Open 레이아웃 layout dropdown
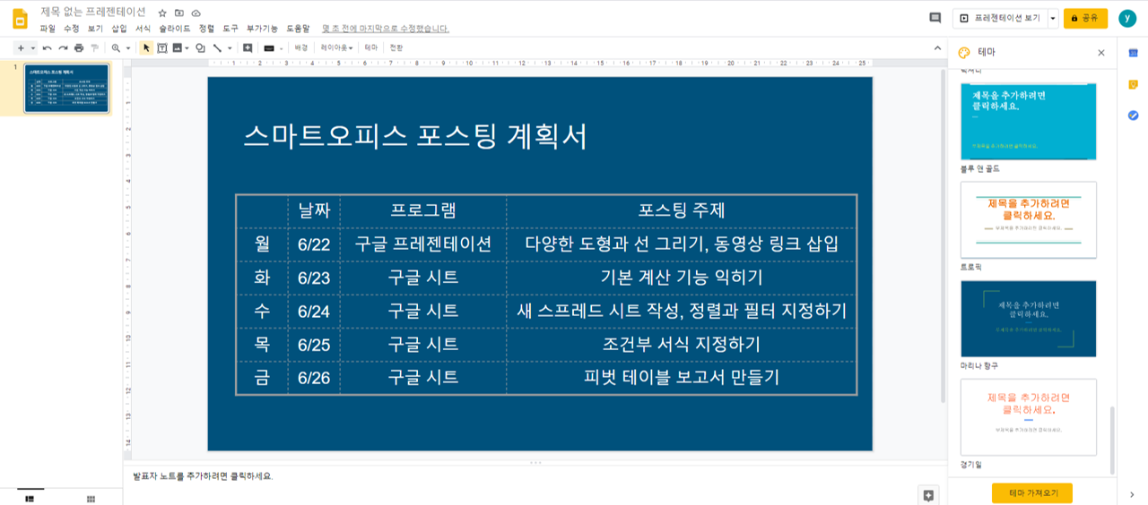 coord(336,47)
